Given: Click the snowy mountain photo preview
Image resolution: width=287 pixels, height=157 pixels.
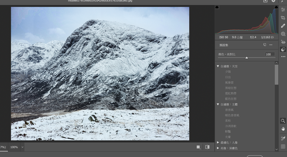Looking at the screenshot, I should [100, 74].
